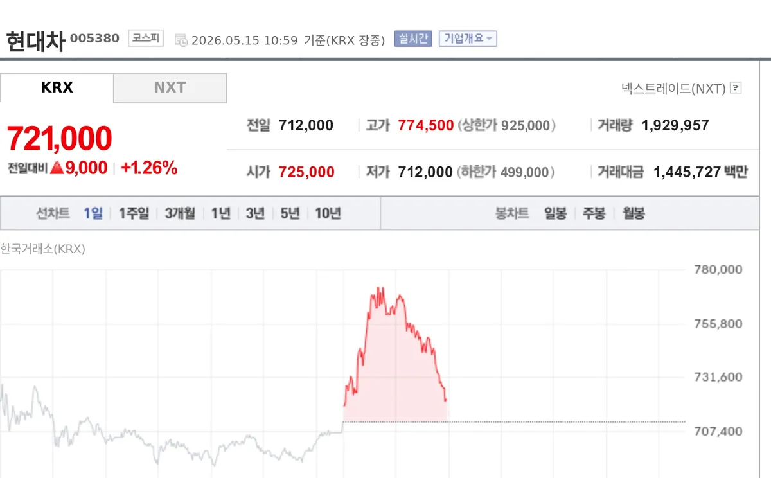Viewport: 771px width, 478px height.
Task: Show the 1년 line chart
Action: pyautogui.click(x=221, y=213)
